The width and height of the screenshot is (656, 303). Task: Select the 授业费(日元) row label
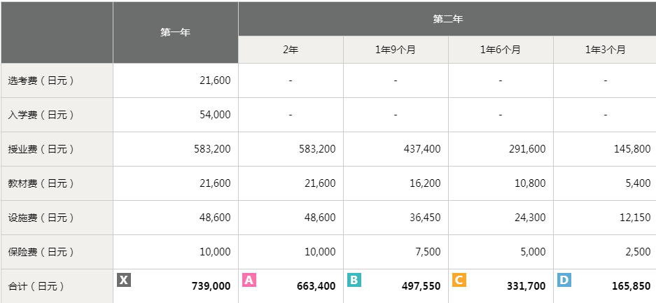coord(41,149)
